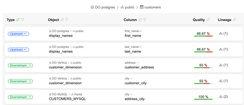The image size is (244, 105).
Task: Click the DO postgres breadcrumb
Action: 103,7
